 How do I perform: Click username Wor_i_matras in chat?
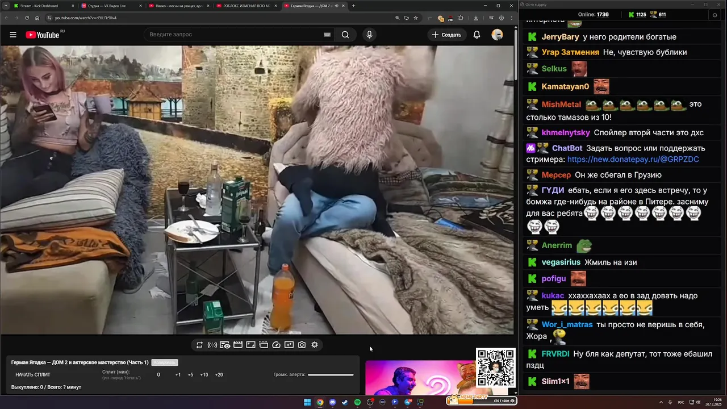point(567,325)
